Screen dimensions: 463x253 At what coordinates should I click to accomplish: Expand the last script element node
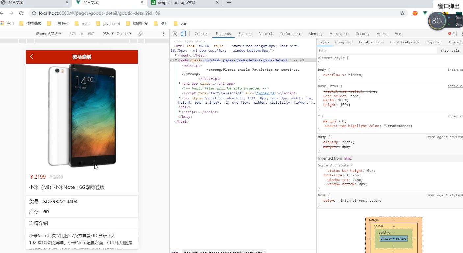point(180,112)
